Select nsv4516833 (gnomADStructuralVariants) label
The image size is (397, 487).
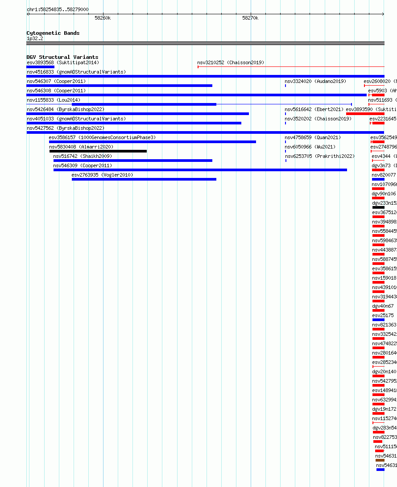(x=76, y=72)
